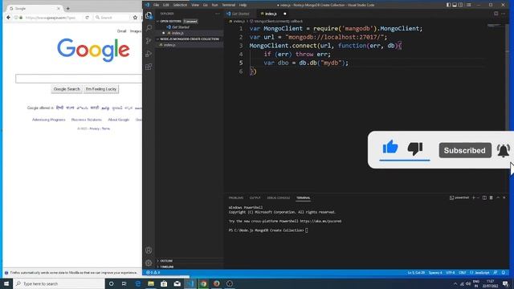Switch to the Debug Console tab

(279, 198)
